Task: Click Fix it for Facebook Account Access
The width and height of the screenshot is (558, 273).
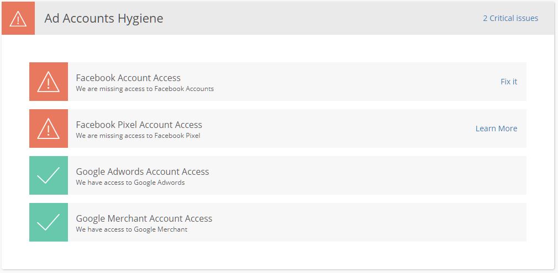Action: pyautogui.click(x=509, y=82)
